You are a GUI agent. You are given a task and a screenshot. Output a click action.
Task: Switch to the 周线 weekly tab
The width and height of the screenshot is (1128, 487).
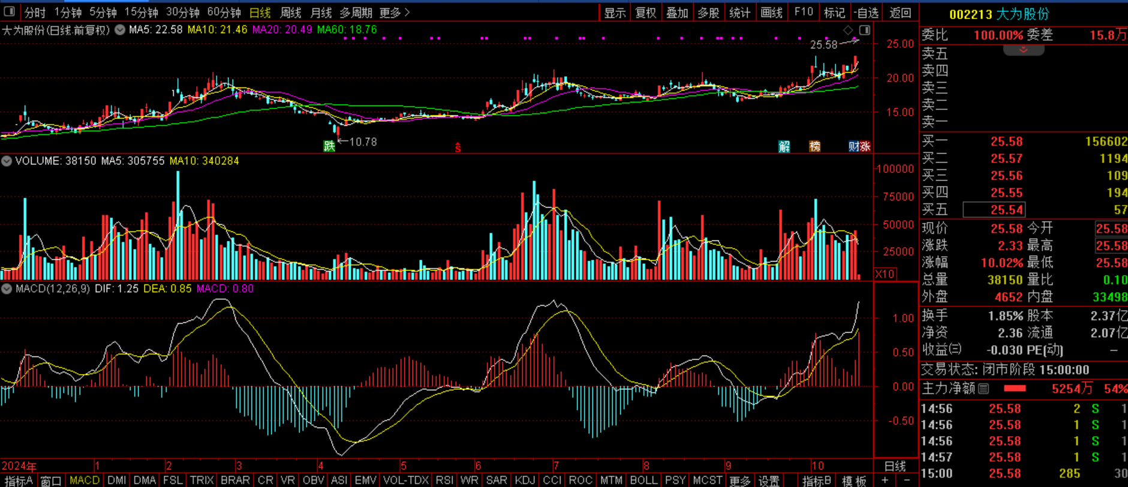coord(291,12)
